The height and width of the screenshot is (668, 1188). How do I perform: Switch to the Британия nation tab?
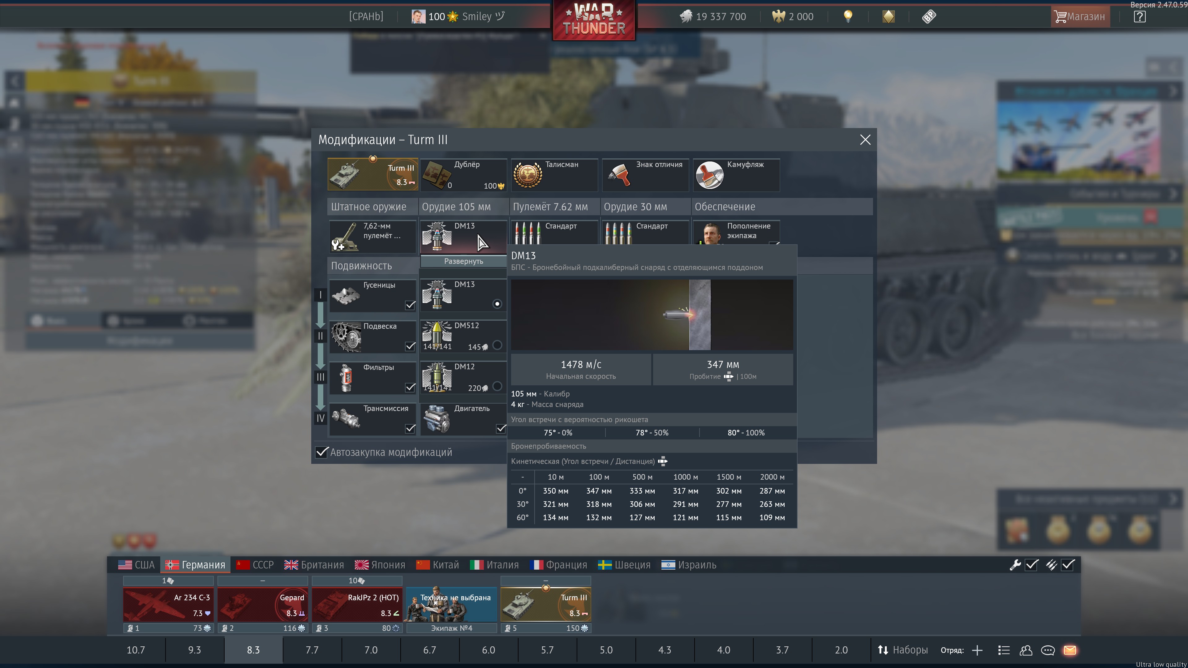tap(314, 565)
